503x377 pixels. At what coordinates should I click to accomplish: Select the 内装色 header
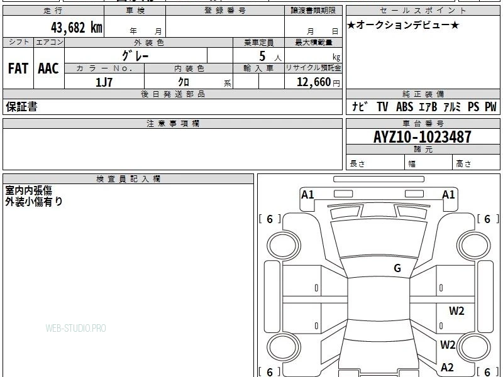[x=189, y=68]
